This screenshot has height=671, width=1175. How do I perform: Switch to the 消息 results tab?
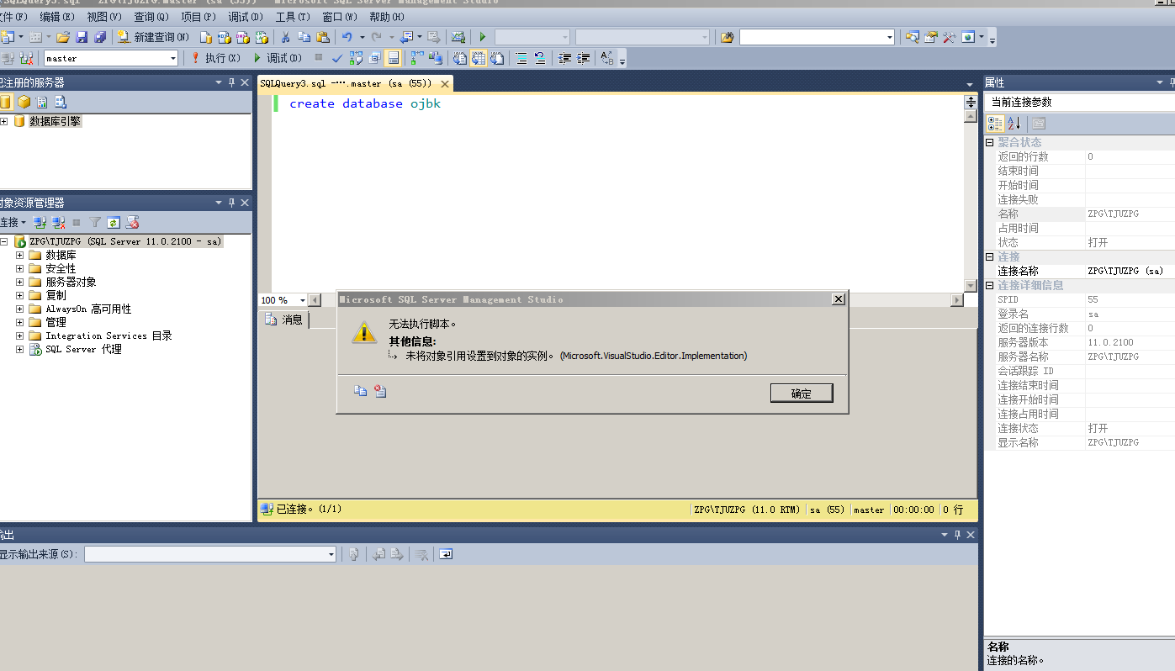pyautogui.click(x=284, y=320)
